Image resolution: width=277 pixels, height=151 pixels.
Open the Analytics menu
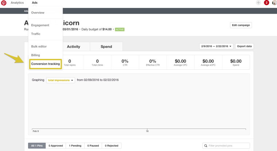tap(17, 3)
